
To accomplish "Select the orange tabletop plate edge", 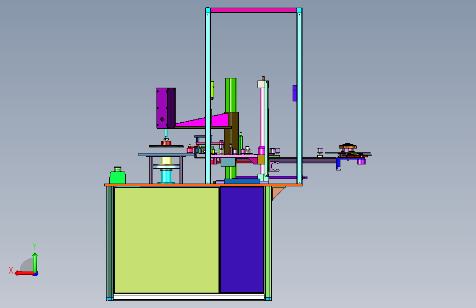I will (203, 185).
